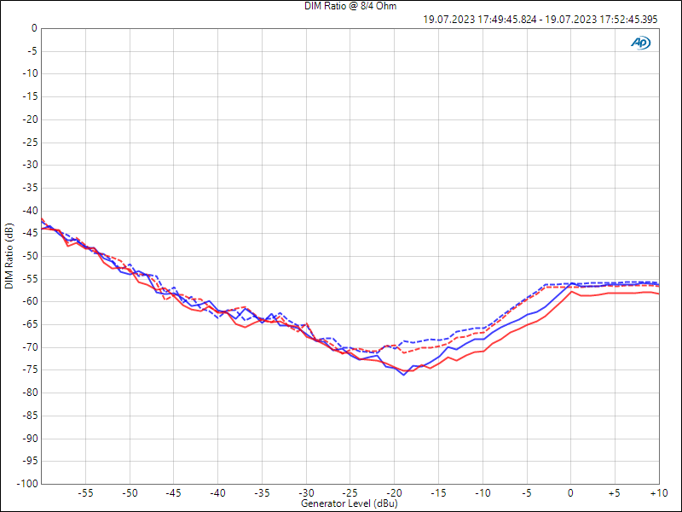The width and height of the screenshot is (682, 512).
Task: Click the 'Generator Level (dBu)' horizontal axis title
Action: 350,503
